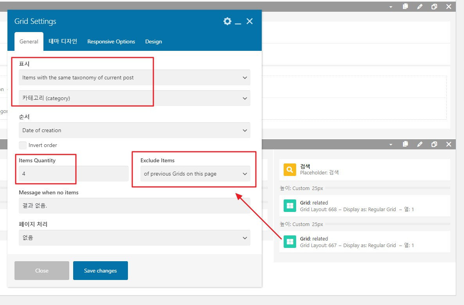The width and height of the screenshot is (464, 305).
Task: Switch to the Design tab
Action: (153, 42)
